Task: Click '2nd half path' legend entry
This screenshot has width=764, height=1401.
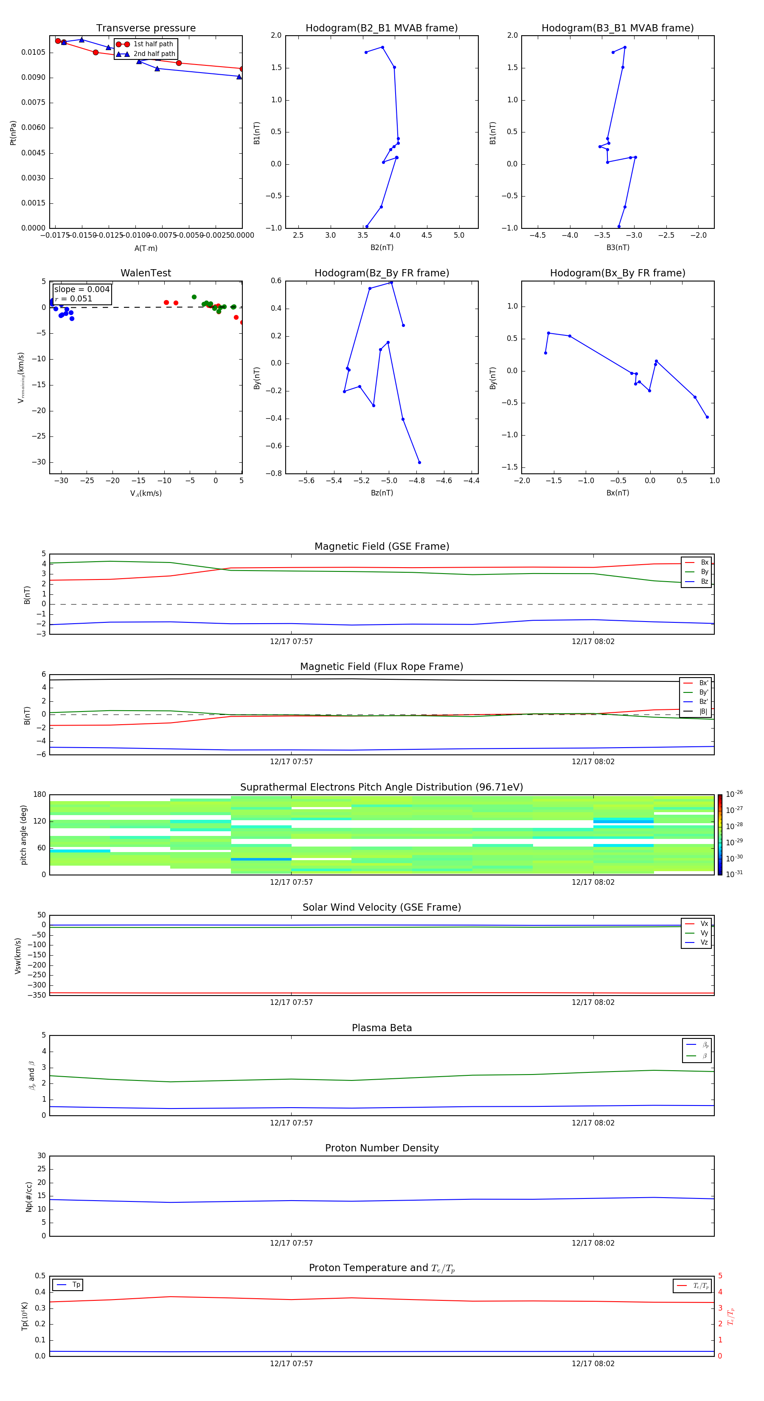Action: coord(146,54)
